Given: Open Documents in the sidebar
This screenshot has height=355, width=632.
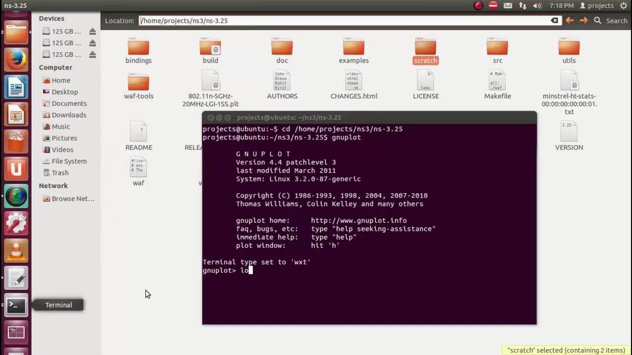Looking at the screenshot, I should [x=69, y=104].
